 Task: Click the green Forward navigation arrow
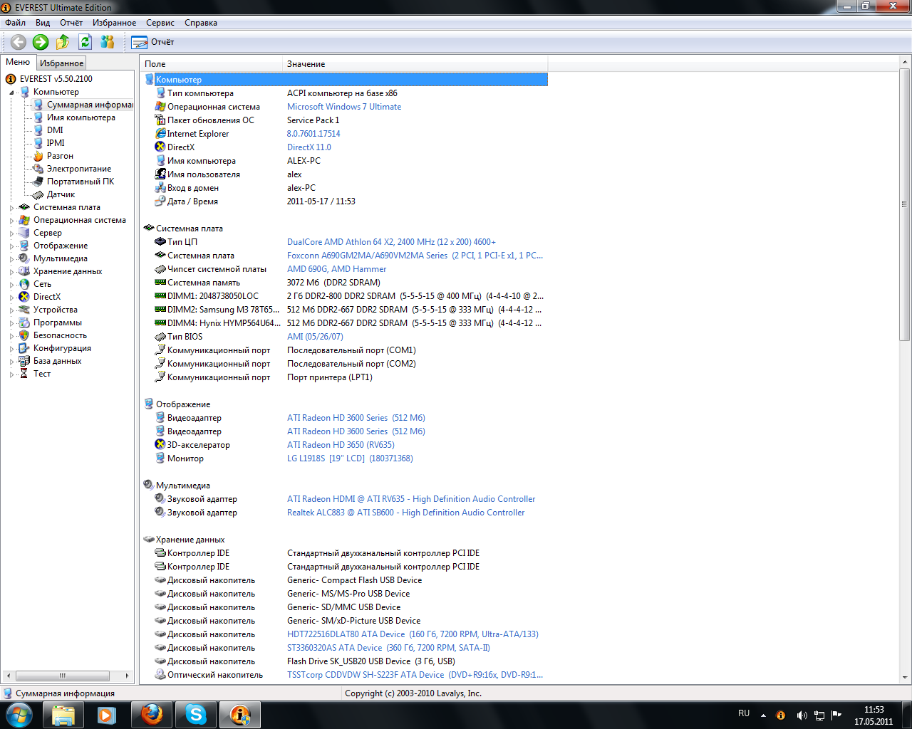(41, 42)
